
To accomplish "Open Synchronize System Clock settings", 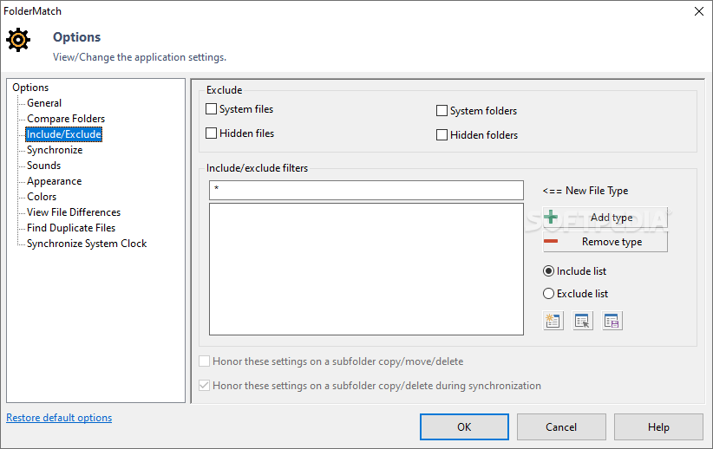I will [x=87, y=244].
